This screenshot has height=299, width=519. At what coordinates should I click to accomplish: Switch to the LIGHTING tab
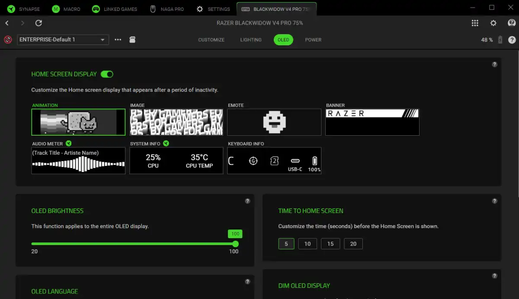(x=251, y=40)
